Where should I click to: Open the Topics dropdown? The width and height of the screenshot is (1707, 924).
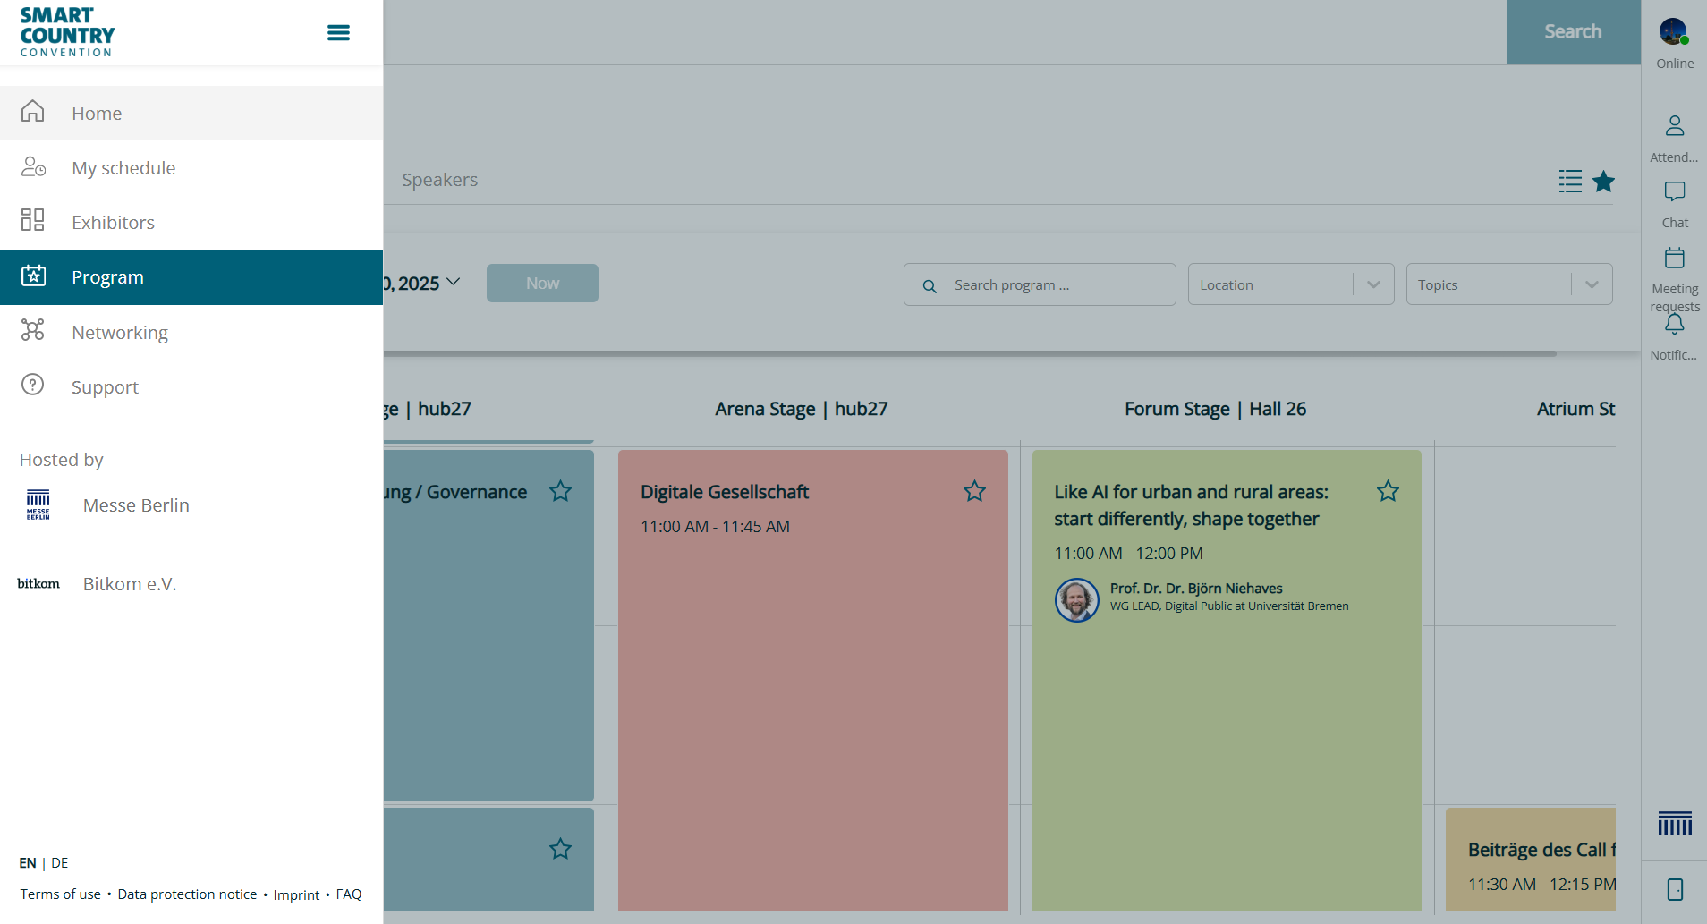tap(1509, 284)
